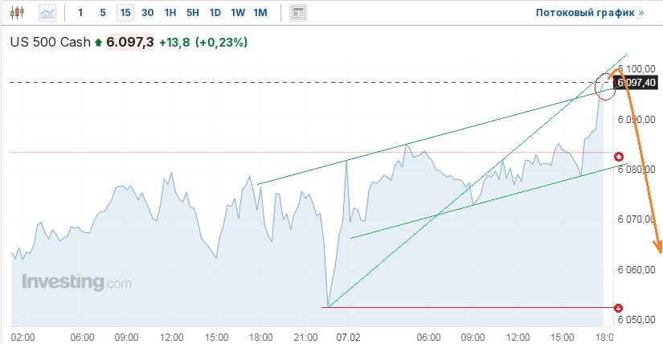This screenshot has height=344, width=663.
Task: Select the 1 minute timeframe
Action: (80, 13)
